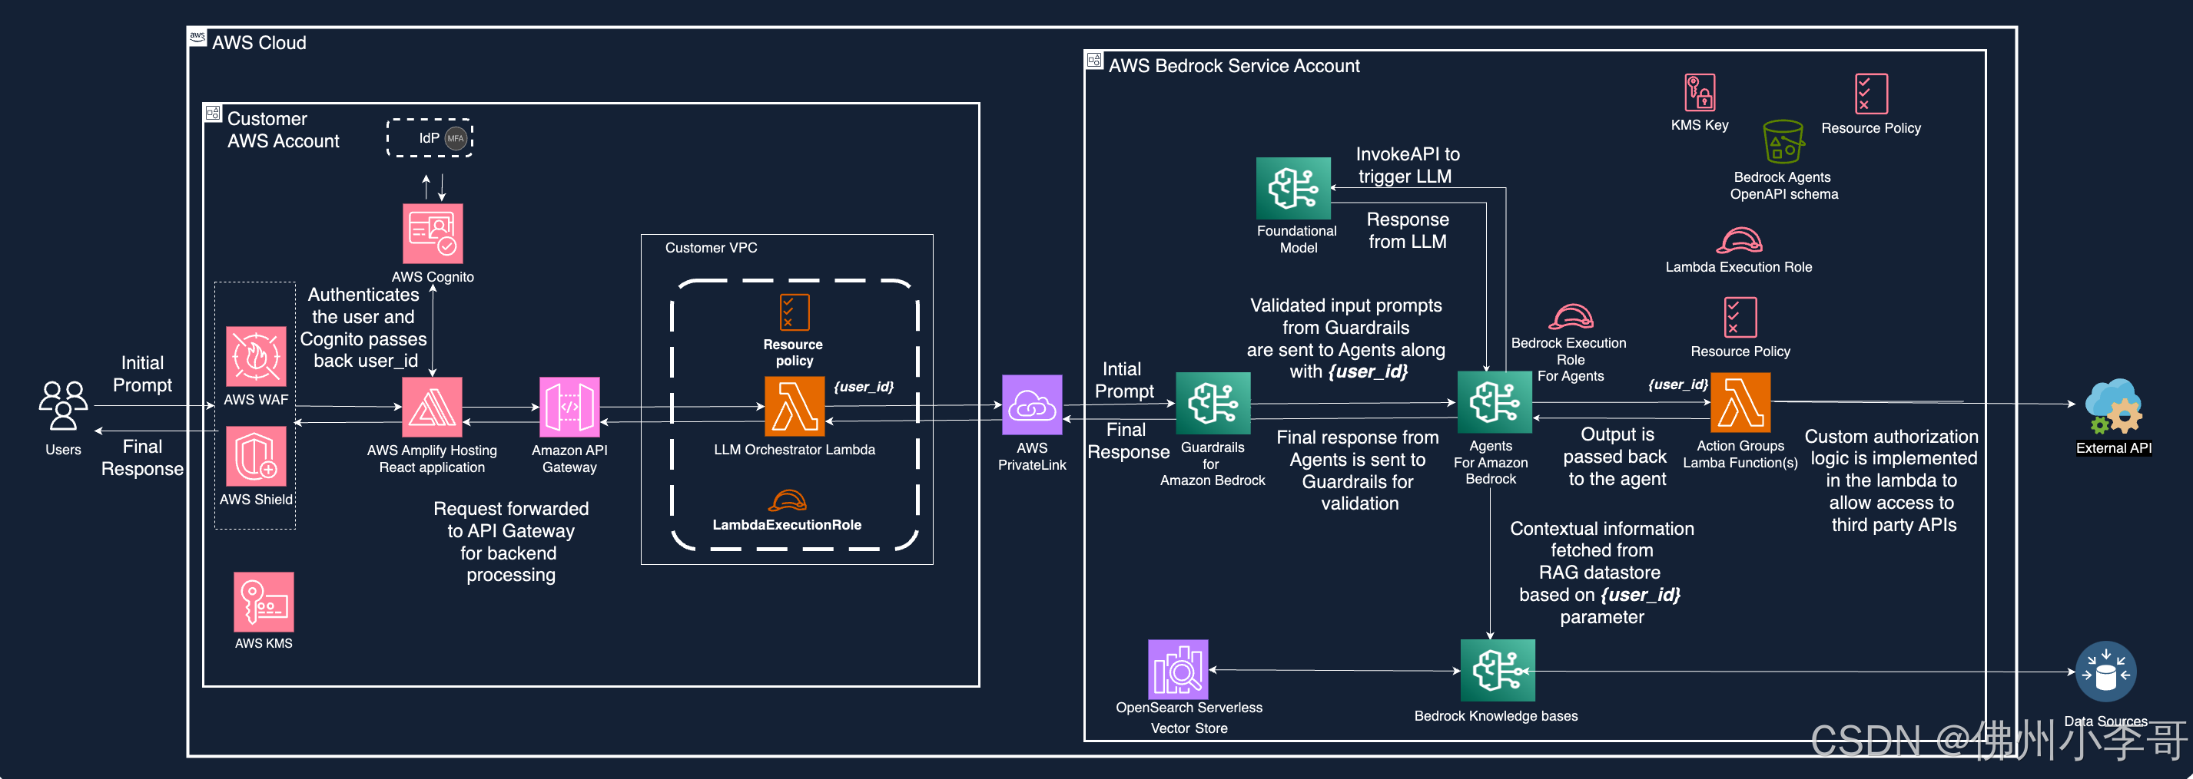Click the KMS Key icon
This screenshot has height=779, width=2193.
click(1699, 92)
